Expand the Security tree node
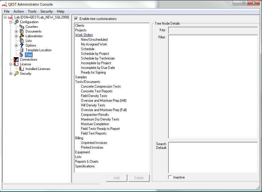 click(x=11, y=74)
